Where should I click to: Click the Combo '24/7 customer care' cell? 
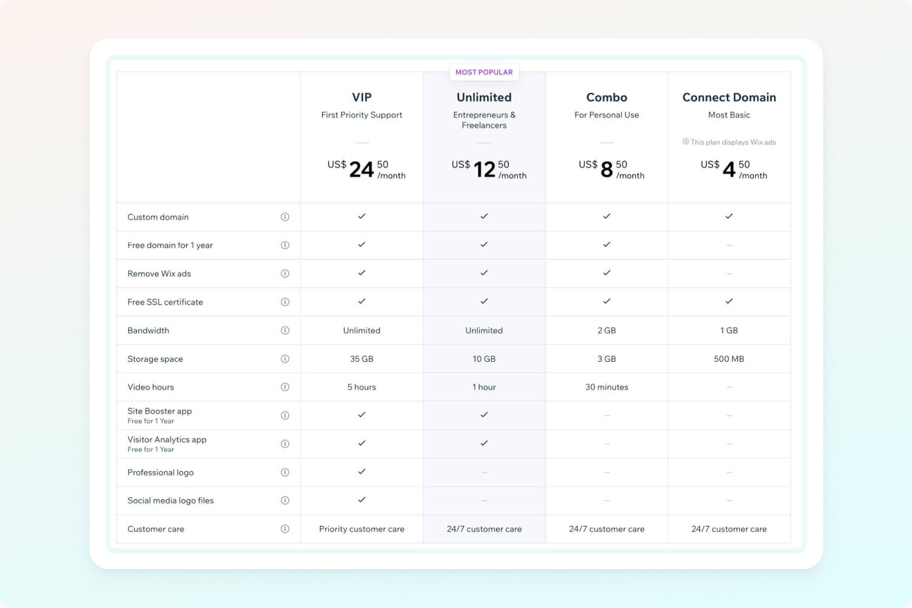607,530
